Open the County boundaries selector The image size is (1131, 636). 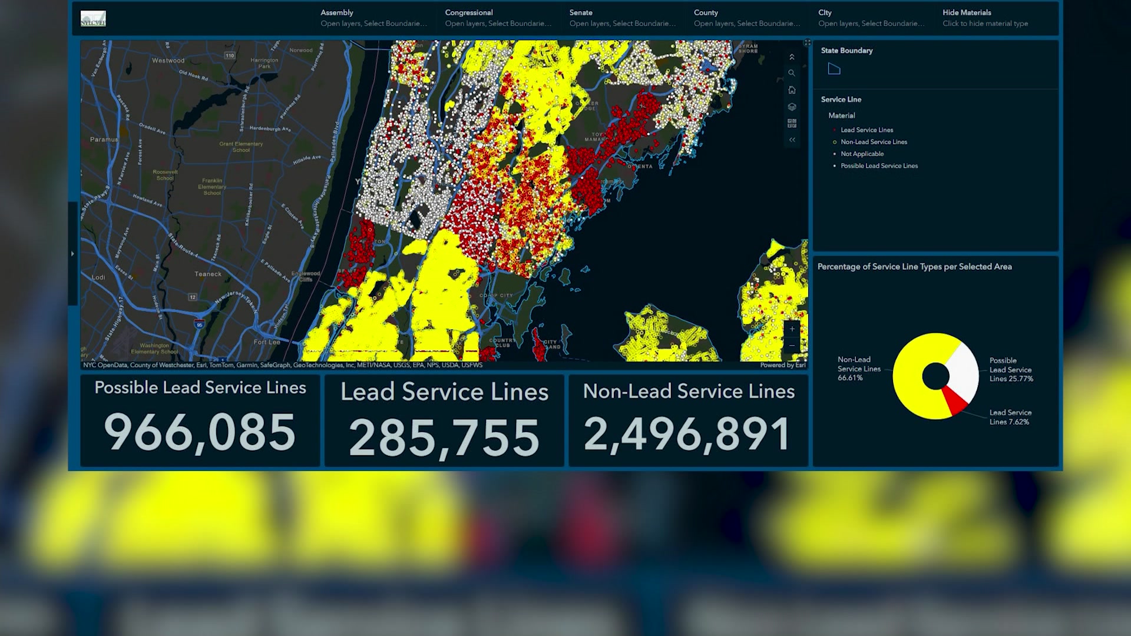(x=746, y=18)
